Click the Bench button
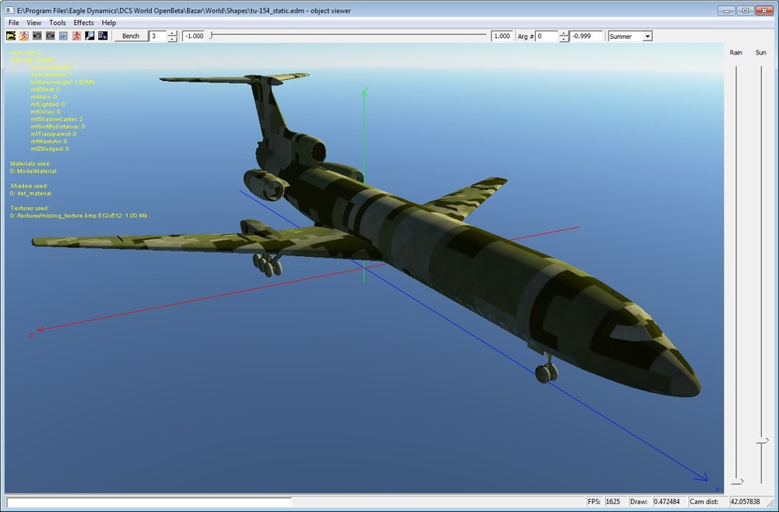 click(131, 37)
